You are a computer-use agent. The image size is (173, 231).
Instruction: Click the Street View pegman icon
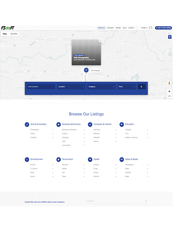coord(169,83)
